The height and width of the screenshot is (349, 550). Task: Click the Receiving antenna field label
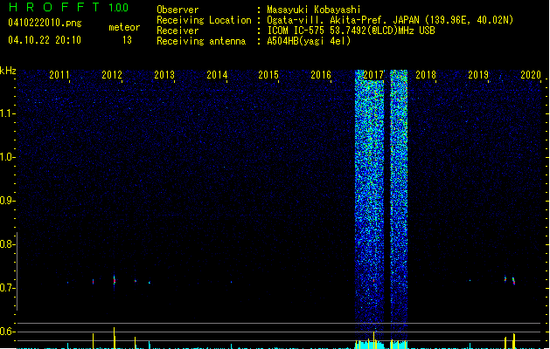(x=201, y=41)
